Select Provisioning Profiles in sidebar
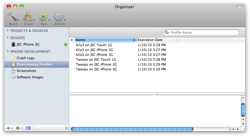Screen dimensions: 250x136 [34, 64]
